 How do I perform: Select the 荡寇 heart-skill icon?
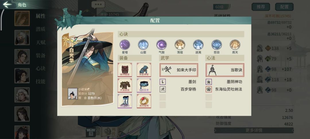[x=180, y=45]
